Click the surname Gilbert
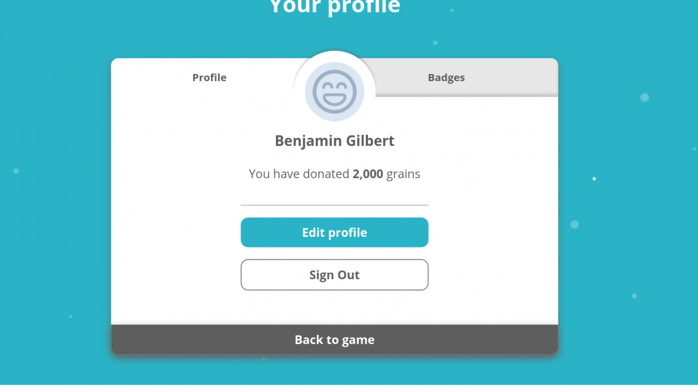 [371, 141]
